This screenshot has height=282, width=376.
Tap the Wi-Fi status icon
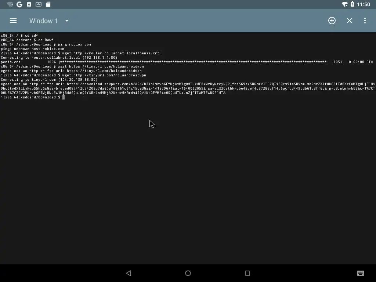tap(344, 4)
